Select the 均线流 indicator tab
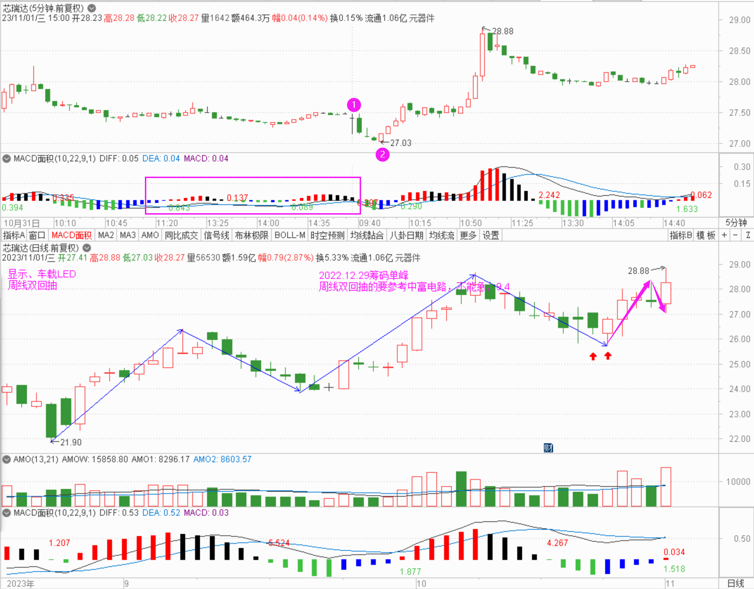 (x=442, y=235)
